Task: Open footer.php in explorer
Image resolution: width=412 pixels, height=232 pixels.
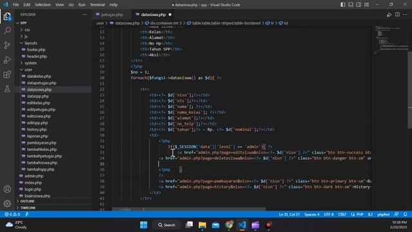Action: tap(36, 50)
